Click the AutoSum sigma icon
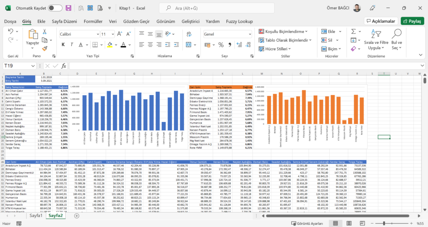This screenshot has height=227, width=428. (x=354, y=31)
